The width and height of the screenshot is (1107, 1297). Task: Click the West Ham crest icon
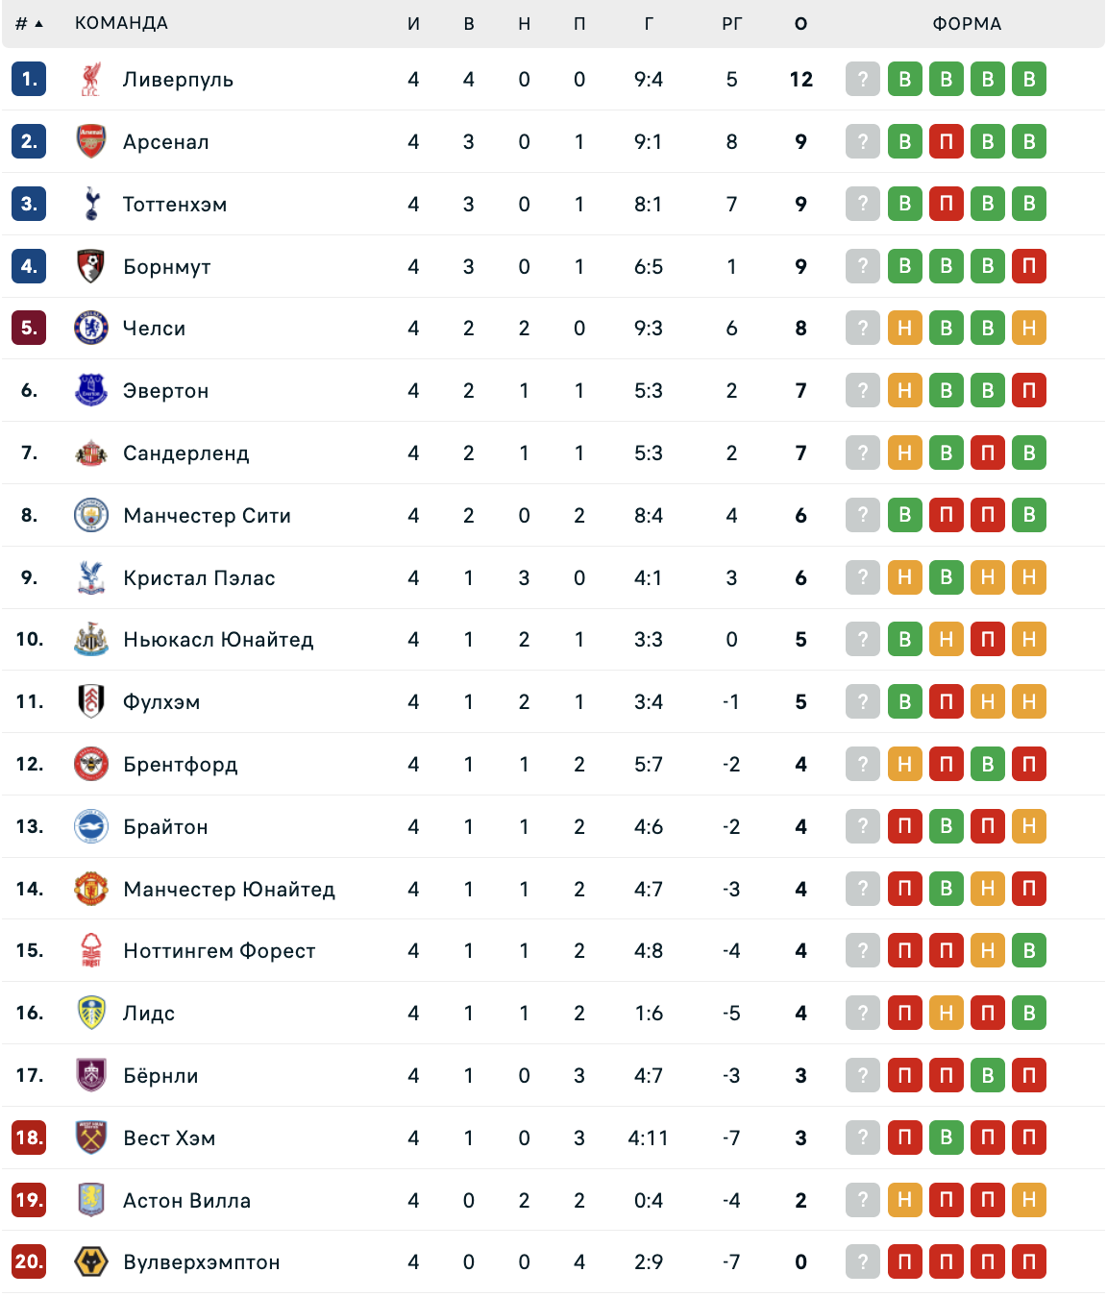[x=90, y=1138]
